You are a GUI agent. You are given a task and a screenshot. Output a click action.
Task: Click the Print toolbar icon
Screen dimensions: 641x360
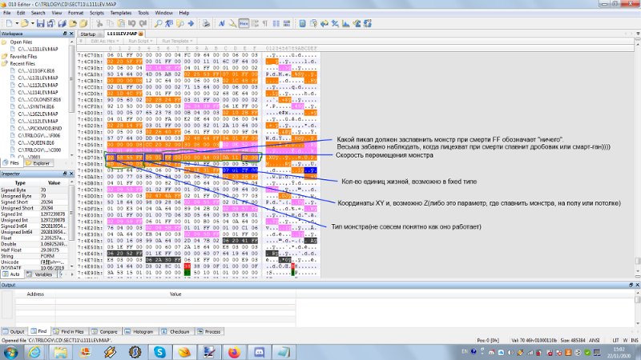[206, 23]
